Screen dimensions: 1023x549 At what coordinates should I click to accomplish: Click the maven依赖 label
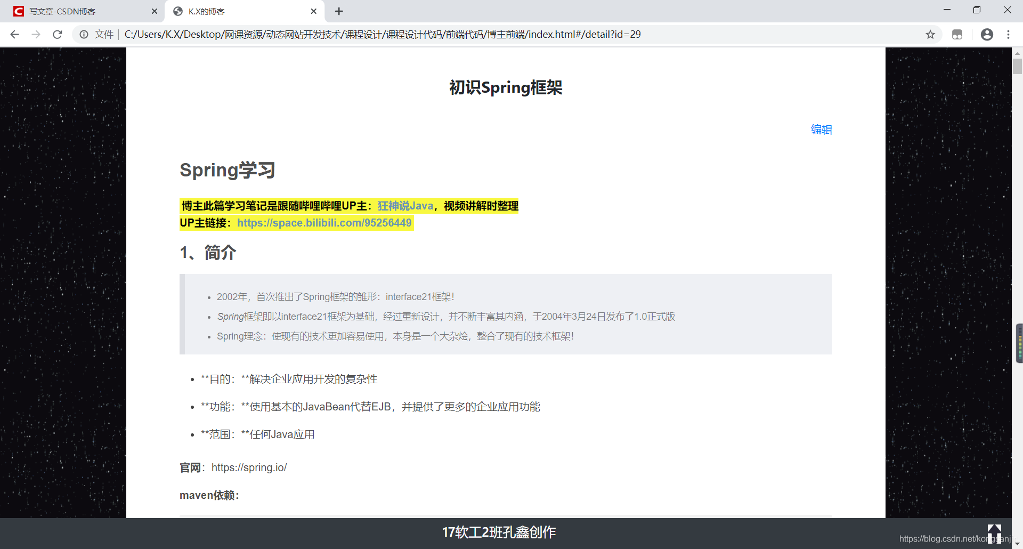[209, 495]
